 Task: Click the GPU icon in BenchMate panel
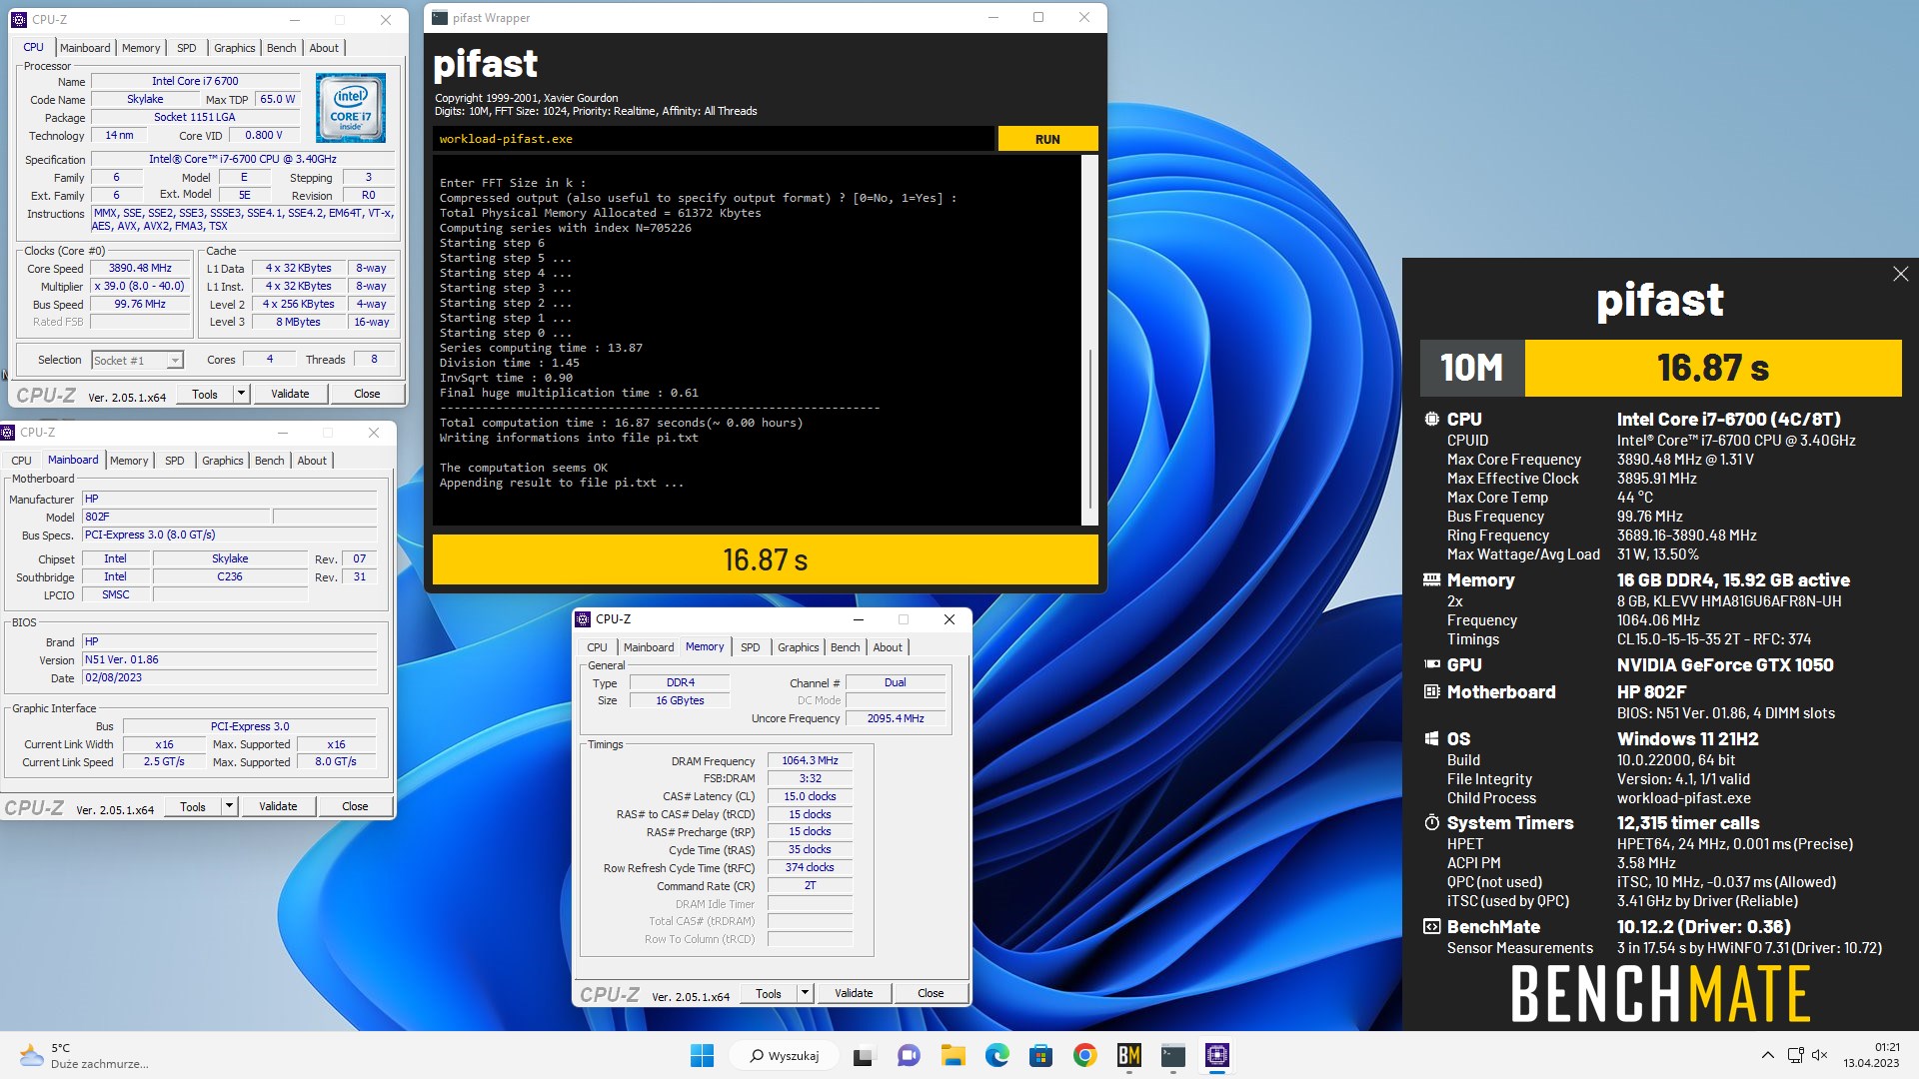(x=1432, y=665)
